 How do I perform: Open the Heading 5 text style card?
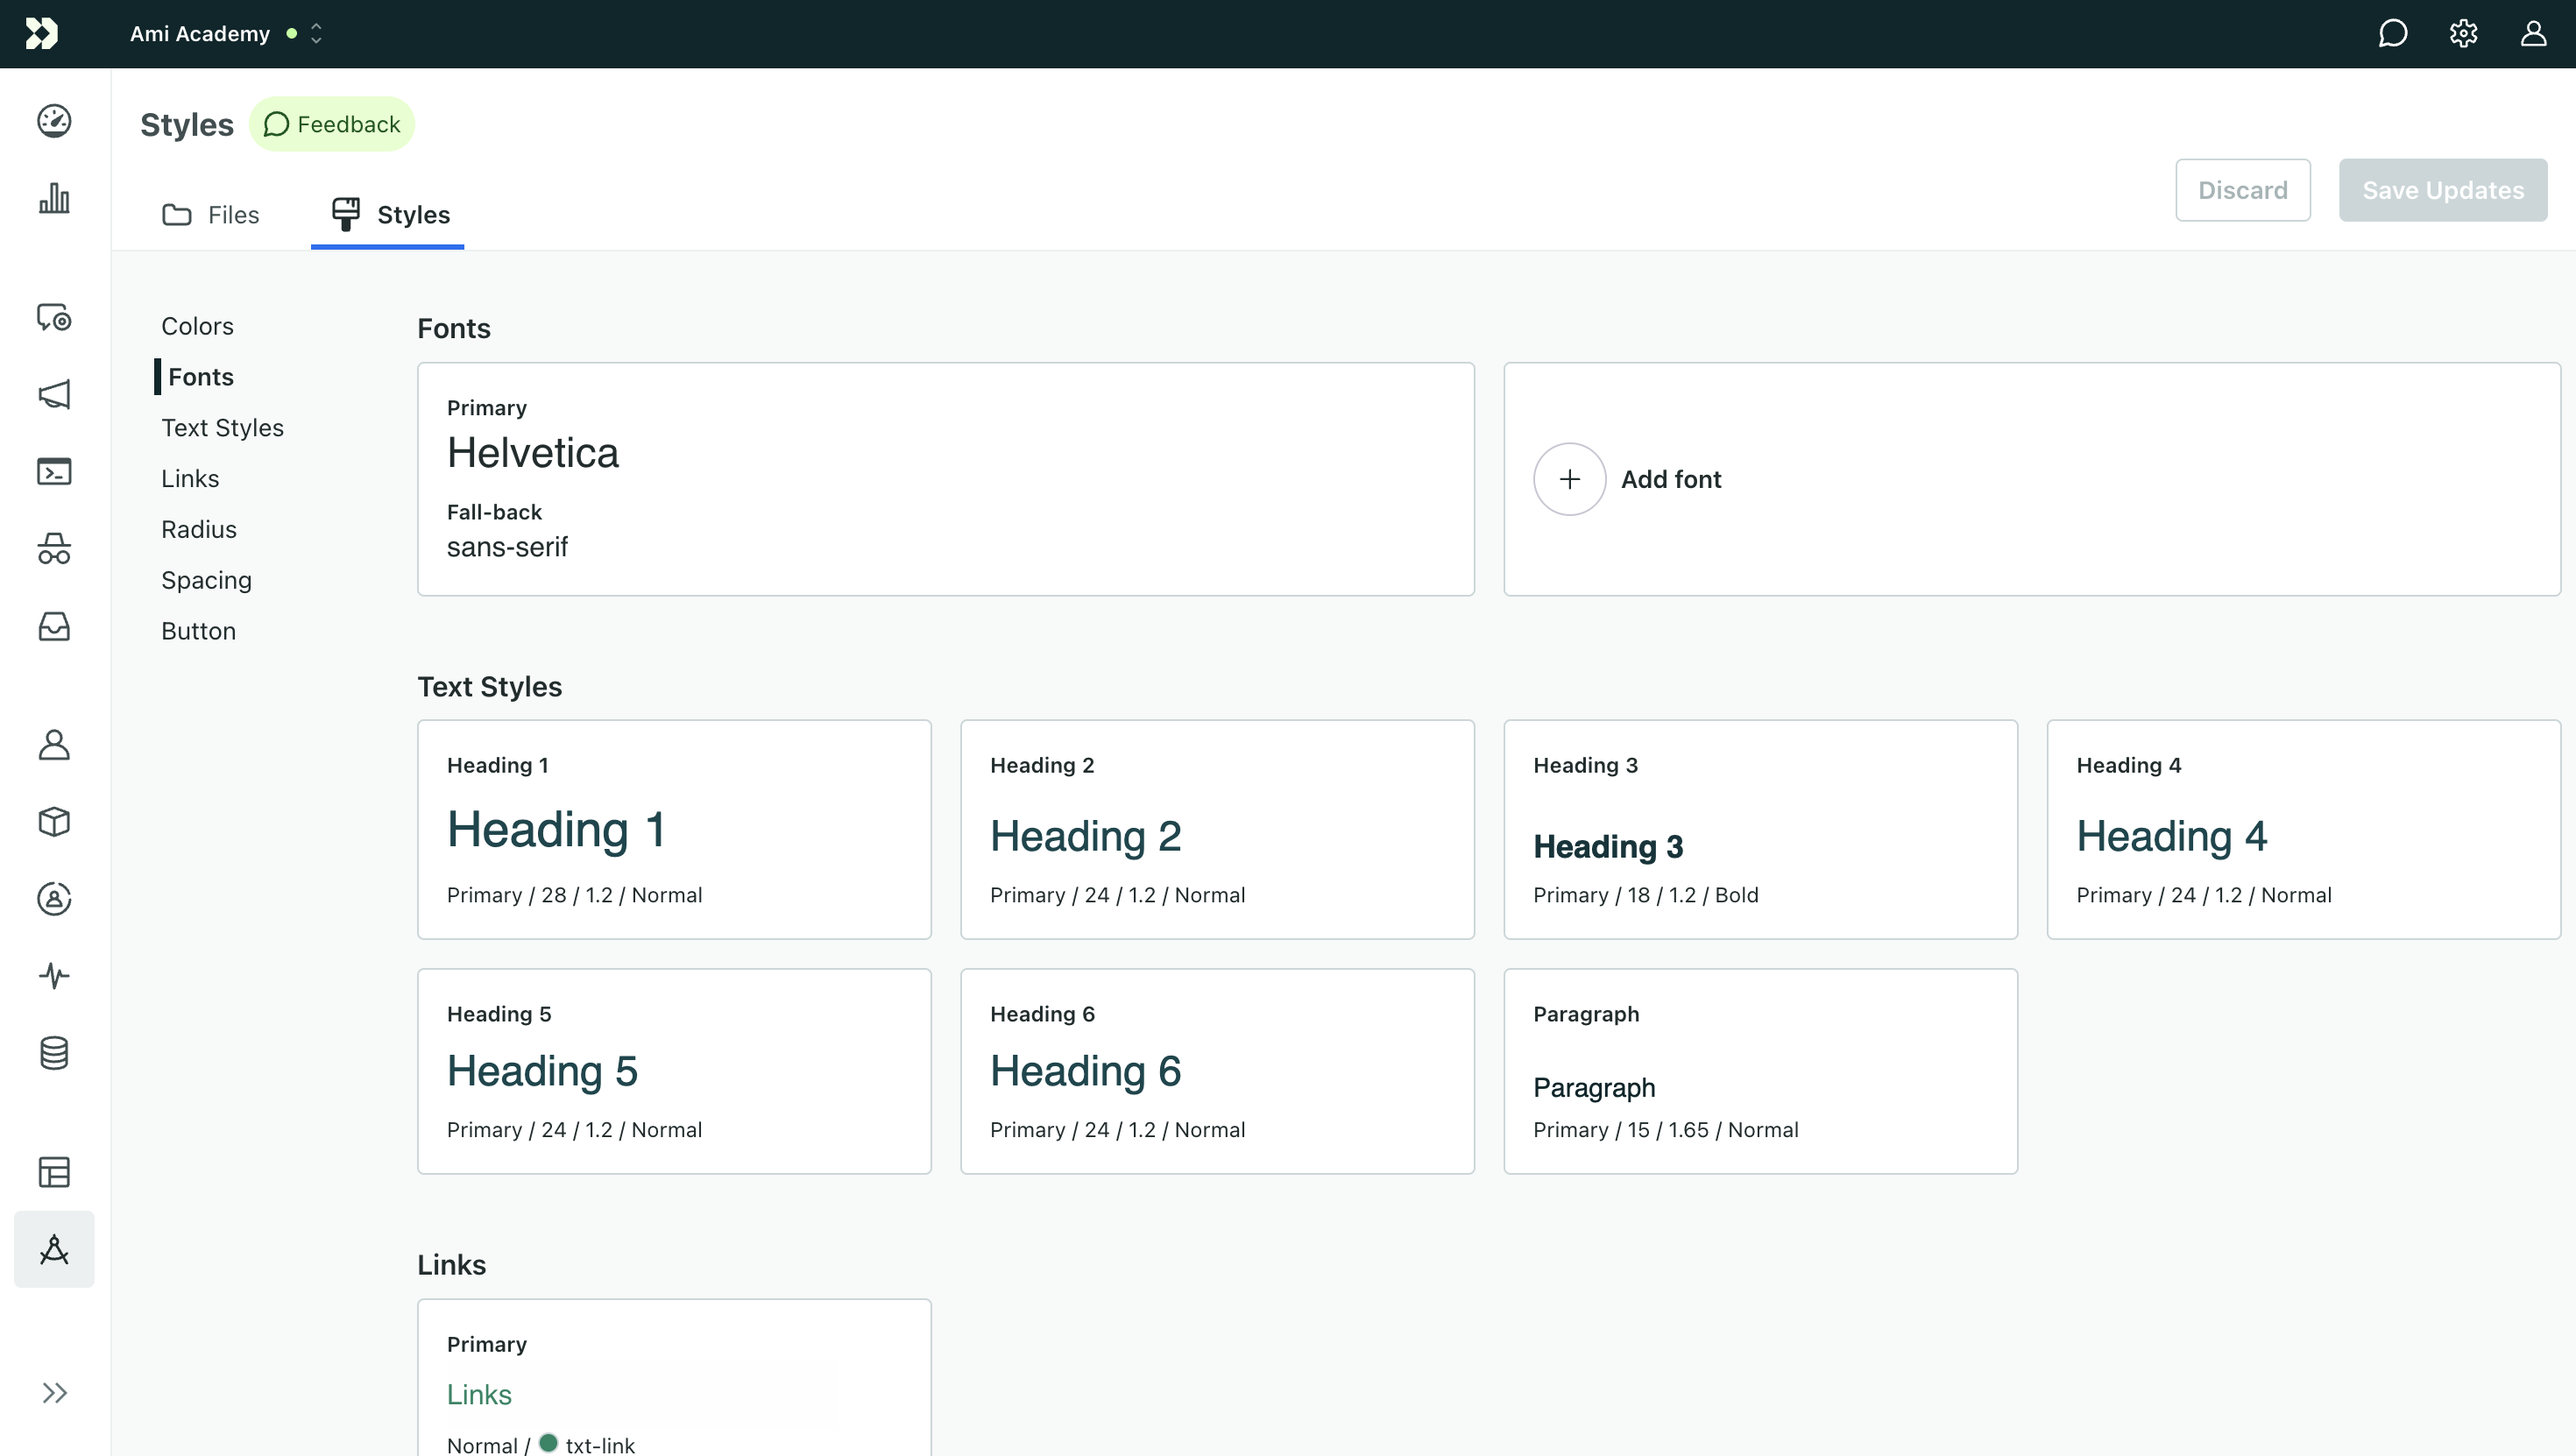tap(675, 1071)
